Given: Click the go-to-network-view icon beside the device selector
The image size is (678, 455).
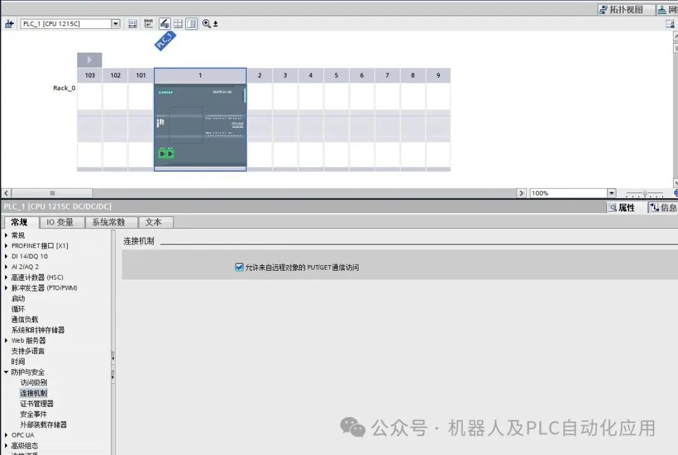Looking at the screenshot, I should 9,24.
